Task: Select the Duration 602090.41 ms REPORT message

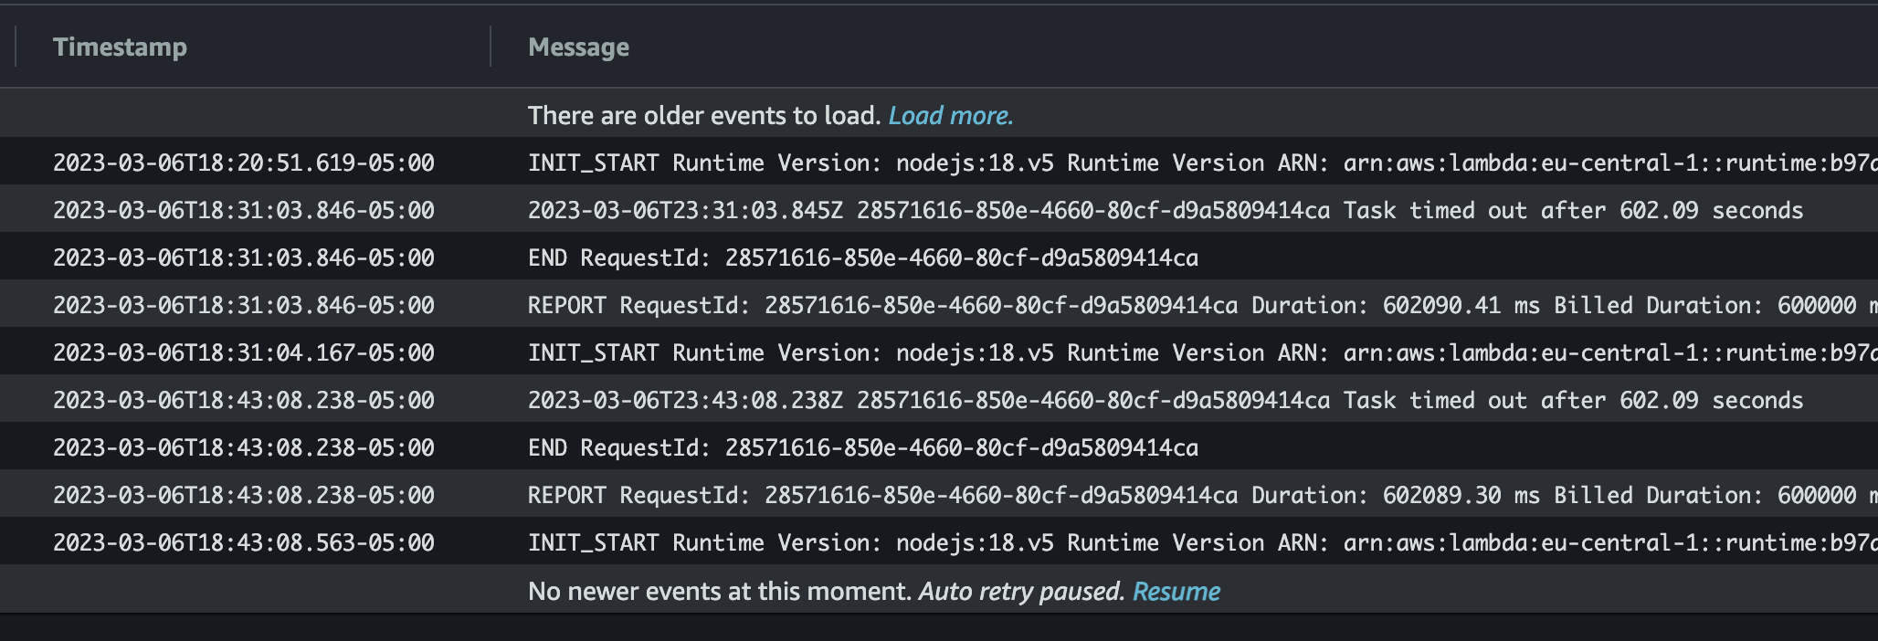Action: pos(1096,305)
